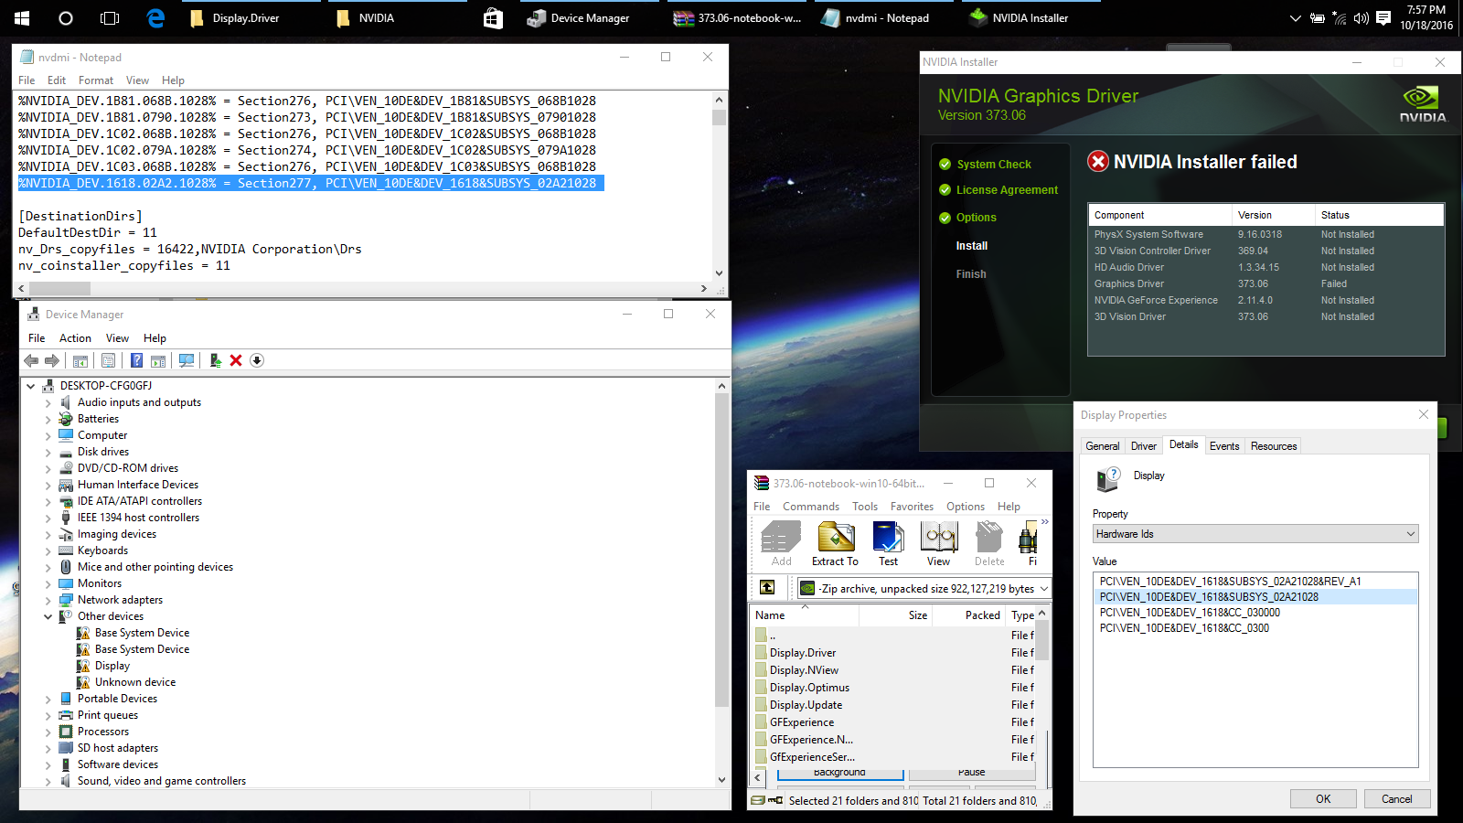
Task: Click Update driver software icon
Action: (x=215, y=360)
